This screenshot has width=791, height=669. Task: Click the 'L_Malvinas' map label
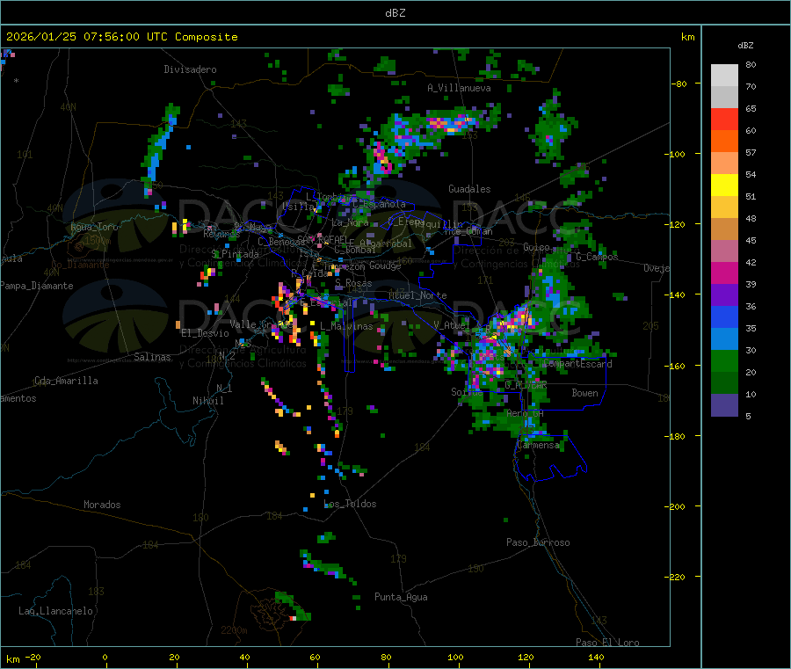pyautogui.click(x=346, y=326)
